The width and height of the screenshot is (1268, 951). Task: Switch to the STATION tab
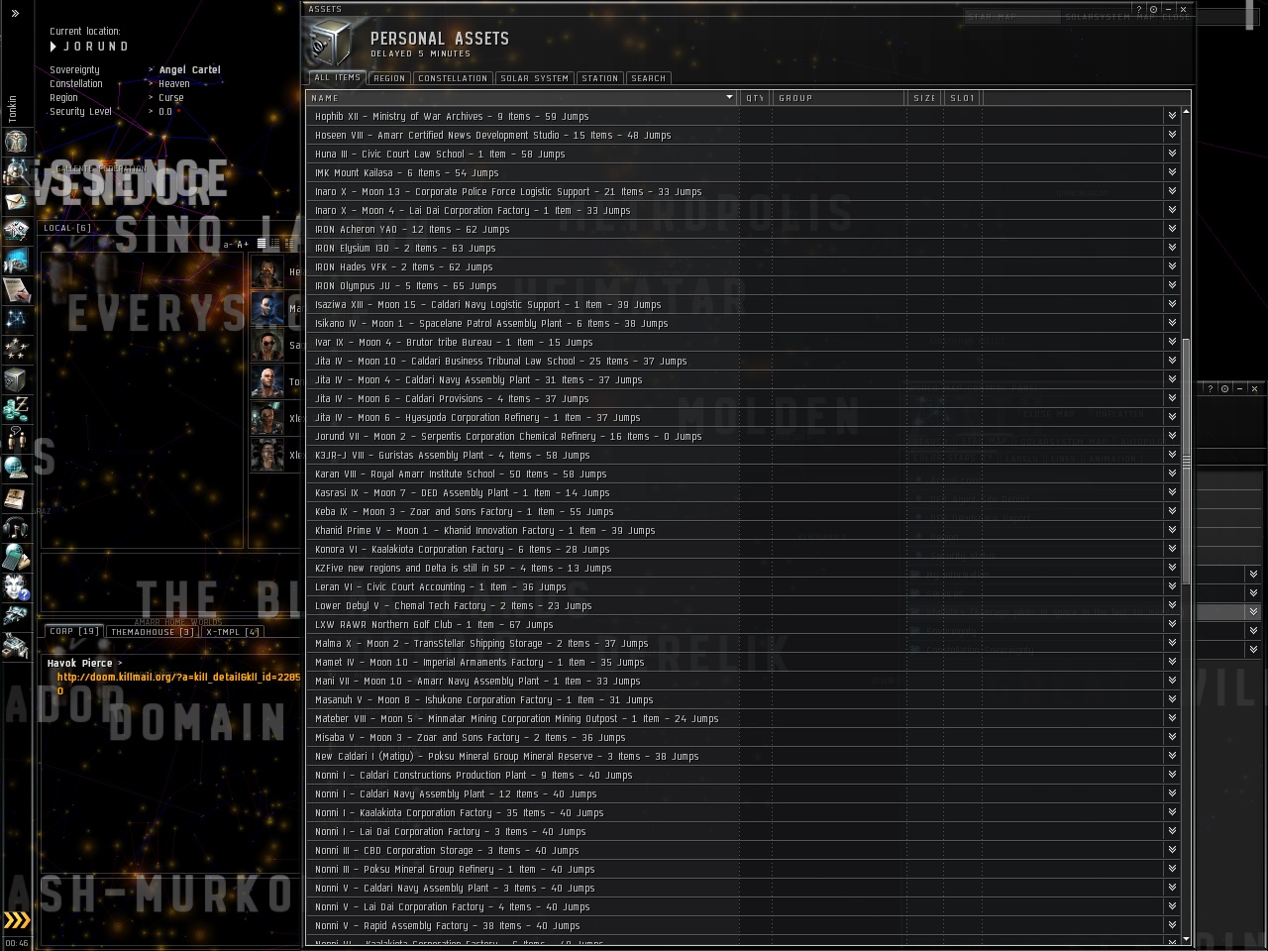point(600,78)
